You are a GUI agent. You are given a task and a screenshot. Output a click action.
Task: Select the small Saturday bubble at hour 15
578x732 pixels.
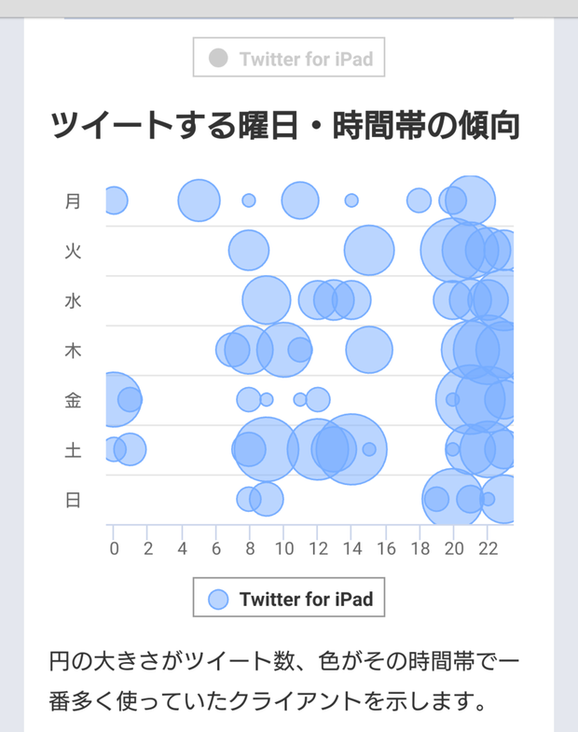point(369,449)
